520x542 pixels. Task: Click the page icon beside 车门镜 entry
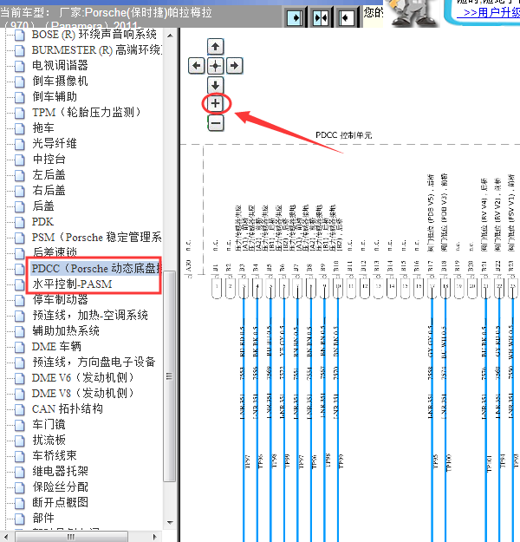[x=20, y=425]
